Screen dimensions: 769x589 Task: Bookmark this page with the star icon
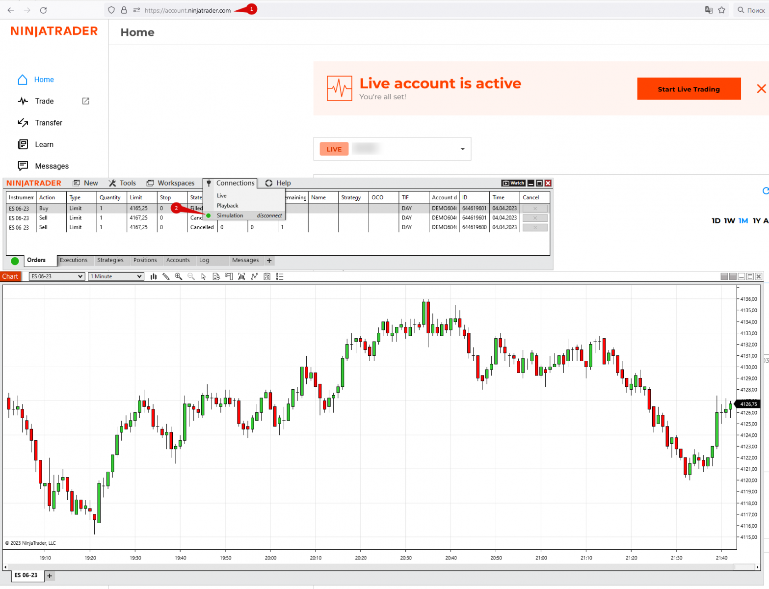click(722, 10)
